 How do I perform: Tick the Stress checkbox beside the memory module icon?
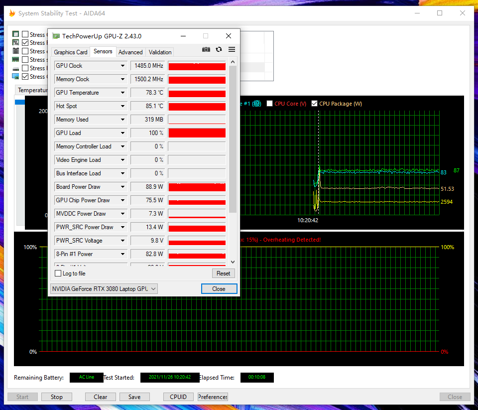pyautogui.click(x=25, y=59)
